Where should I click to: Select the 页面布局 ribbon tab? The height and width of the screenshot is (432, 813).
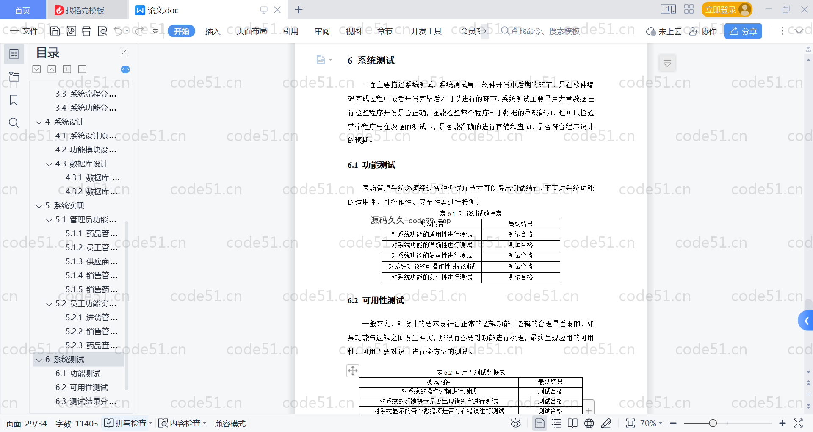tap(252, 31)
